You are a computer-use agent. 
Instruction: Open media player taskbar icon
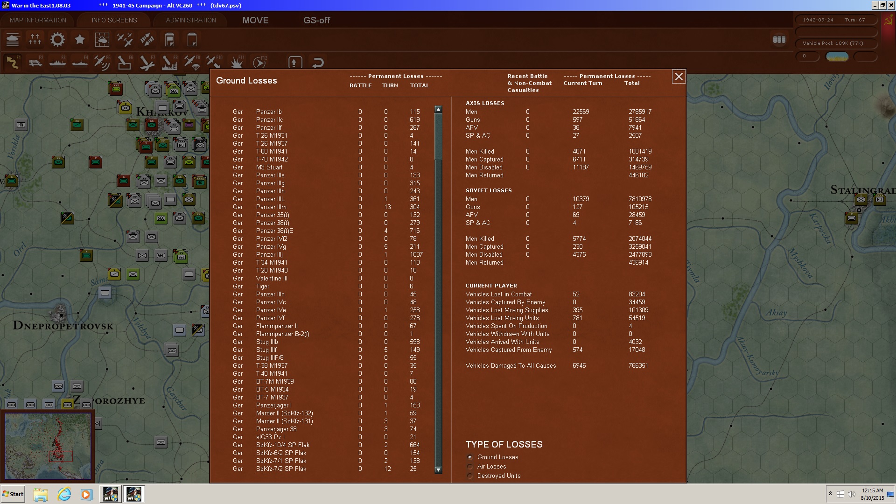[86, 494]
